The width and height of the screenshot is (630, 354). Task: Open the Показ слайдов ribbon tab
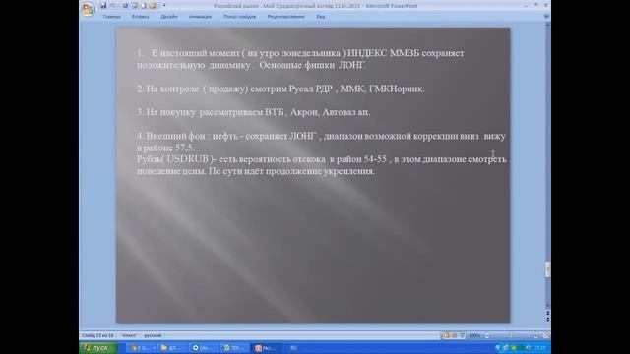pos(240,17)
